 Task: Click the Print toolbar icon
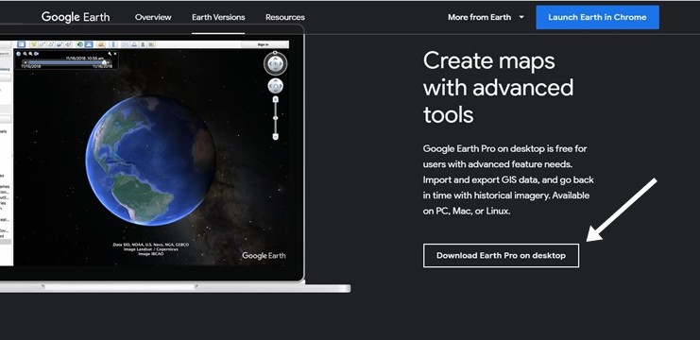tap(134, 44)
